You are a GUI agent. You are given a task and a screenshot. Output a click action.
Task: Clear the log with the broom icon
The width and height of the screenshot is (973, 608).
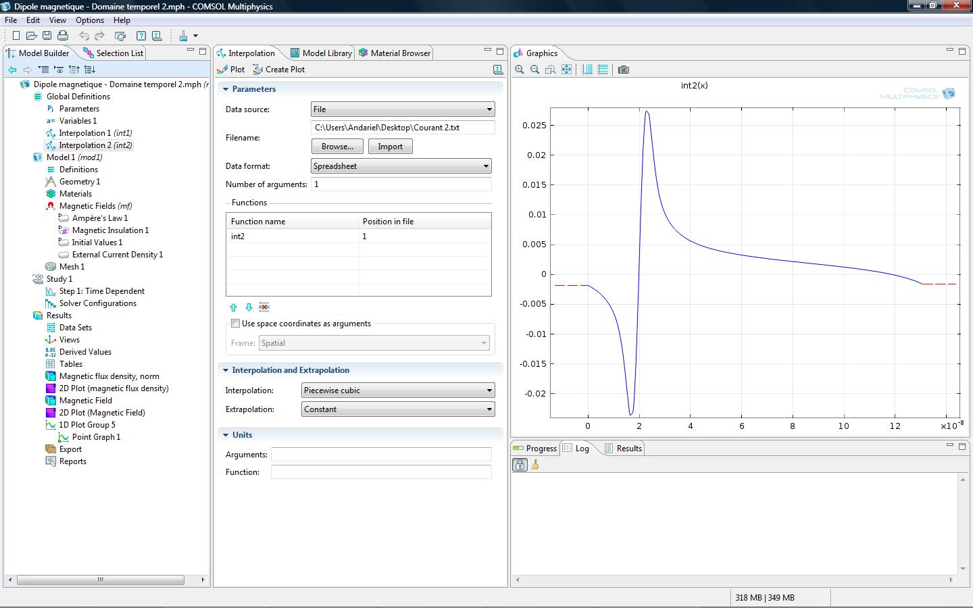(x=535, y=465)
